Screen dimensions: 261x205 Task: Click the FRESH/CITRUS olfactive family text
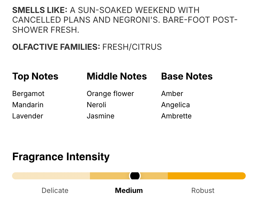[x=132, y=47]
